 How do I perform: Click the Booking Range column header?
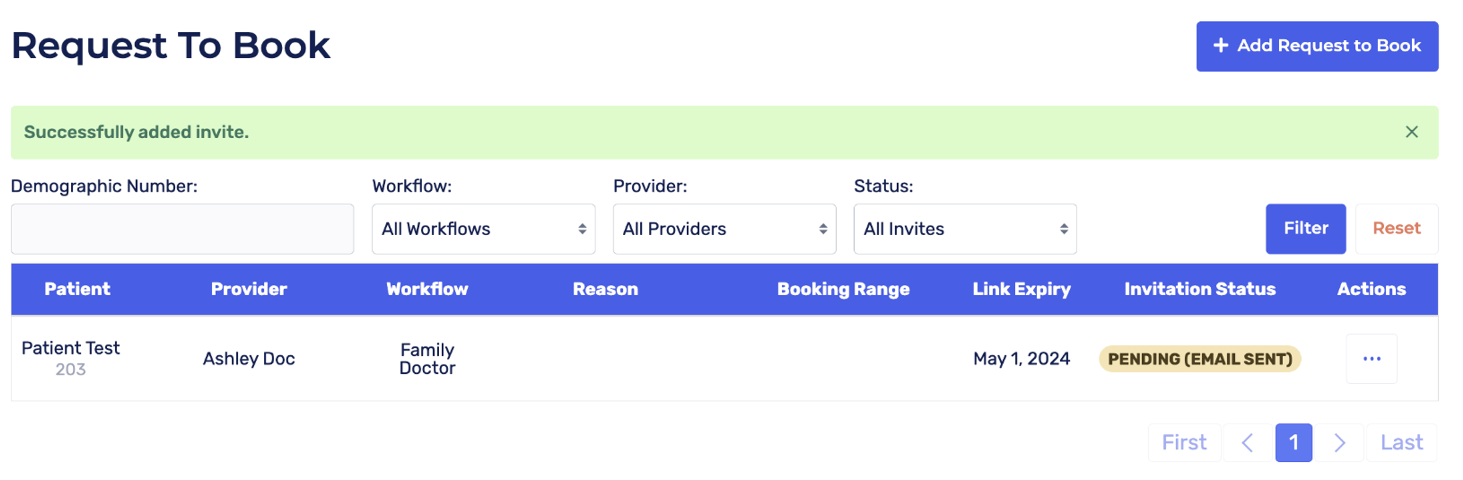click(x=843, y=289)
